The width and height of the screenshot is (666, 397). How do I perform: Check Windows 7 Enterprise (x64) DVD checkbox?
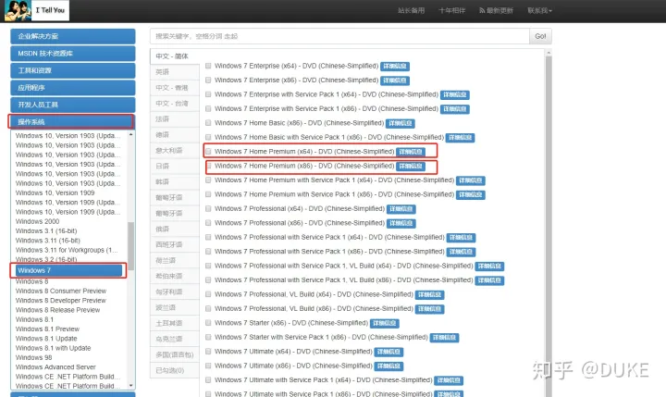pos(208,66)
